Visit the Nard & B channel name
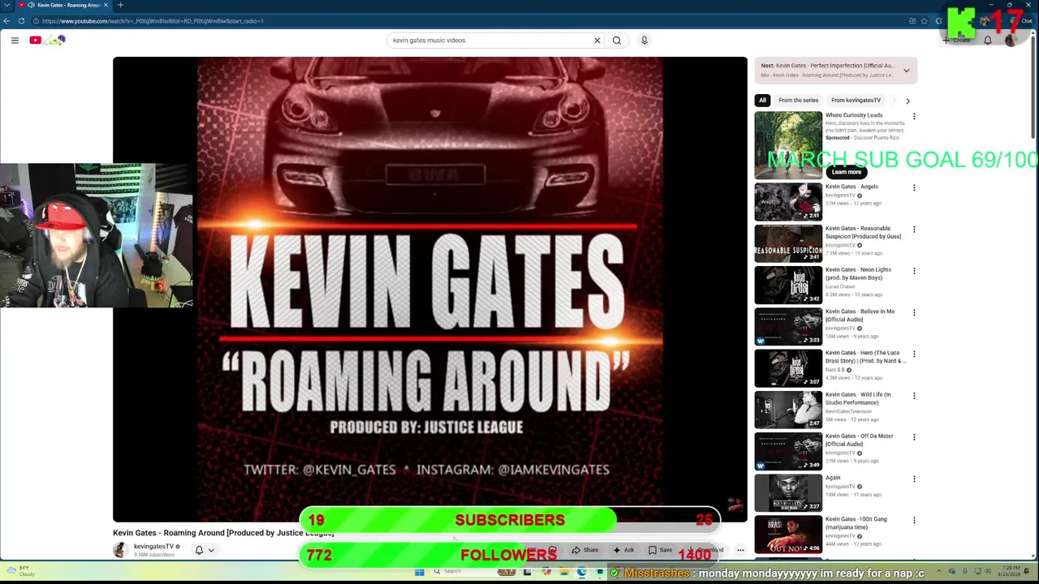This screenshot has height=584, width=1039. pos(835,370)
